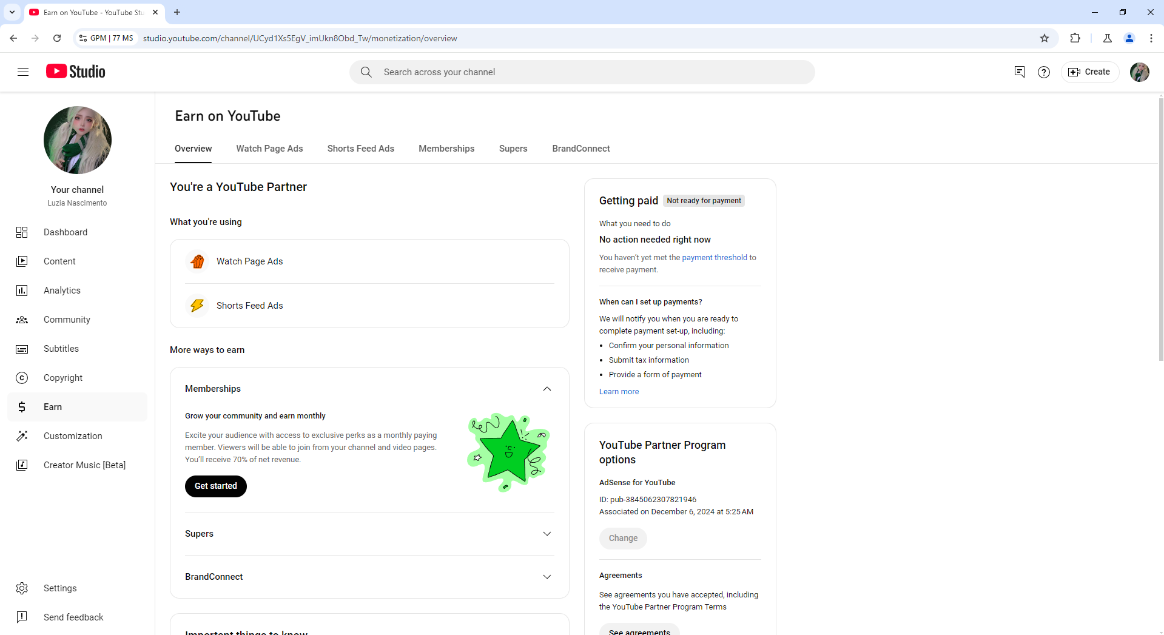Open Chrome three-dot menu
Viewport: 1164px width, 635px height.
1151,38
